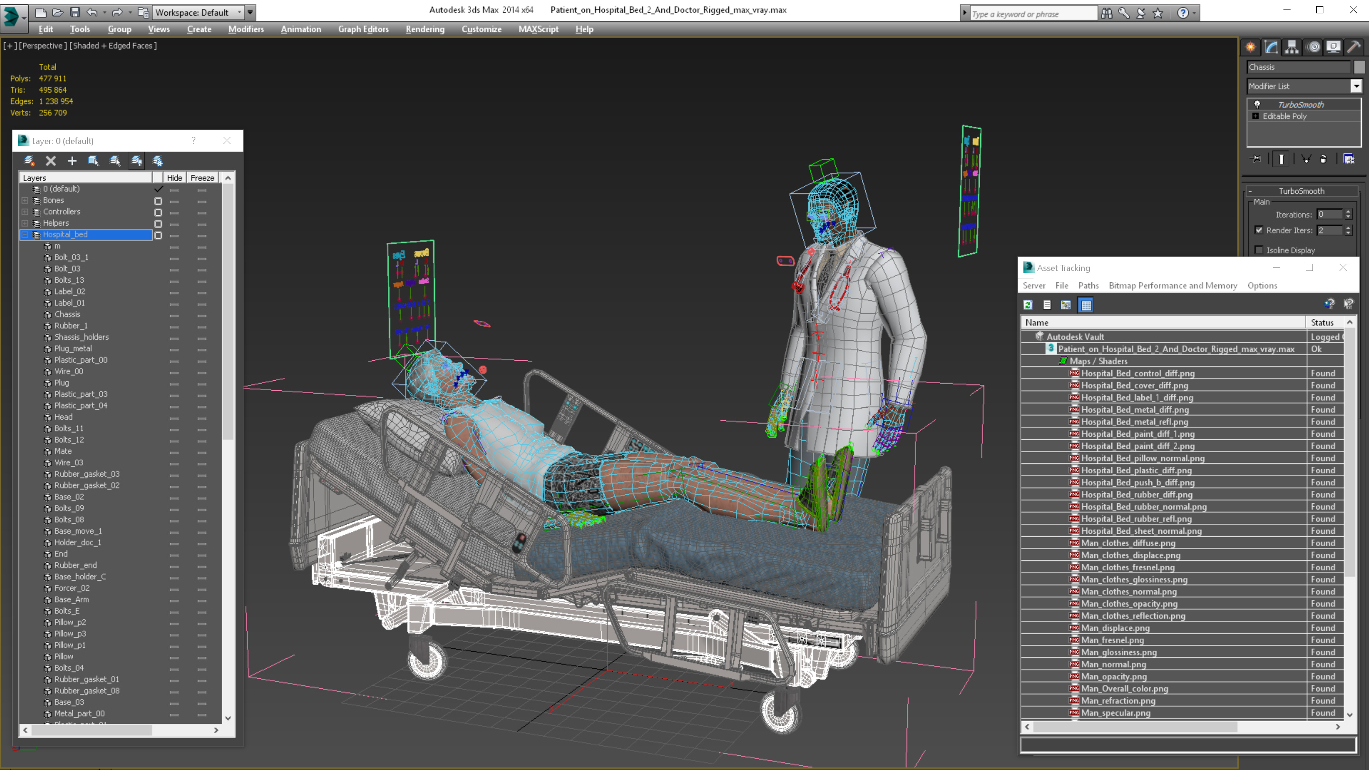This screenshot has height=770, width=1369.
Task: Click Hide/Unhide All Layers icon
Action: 136,161
